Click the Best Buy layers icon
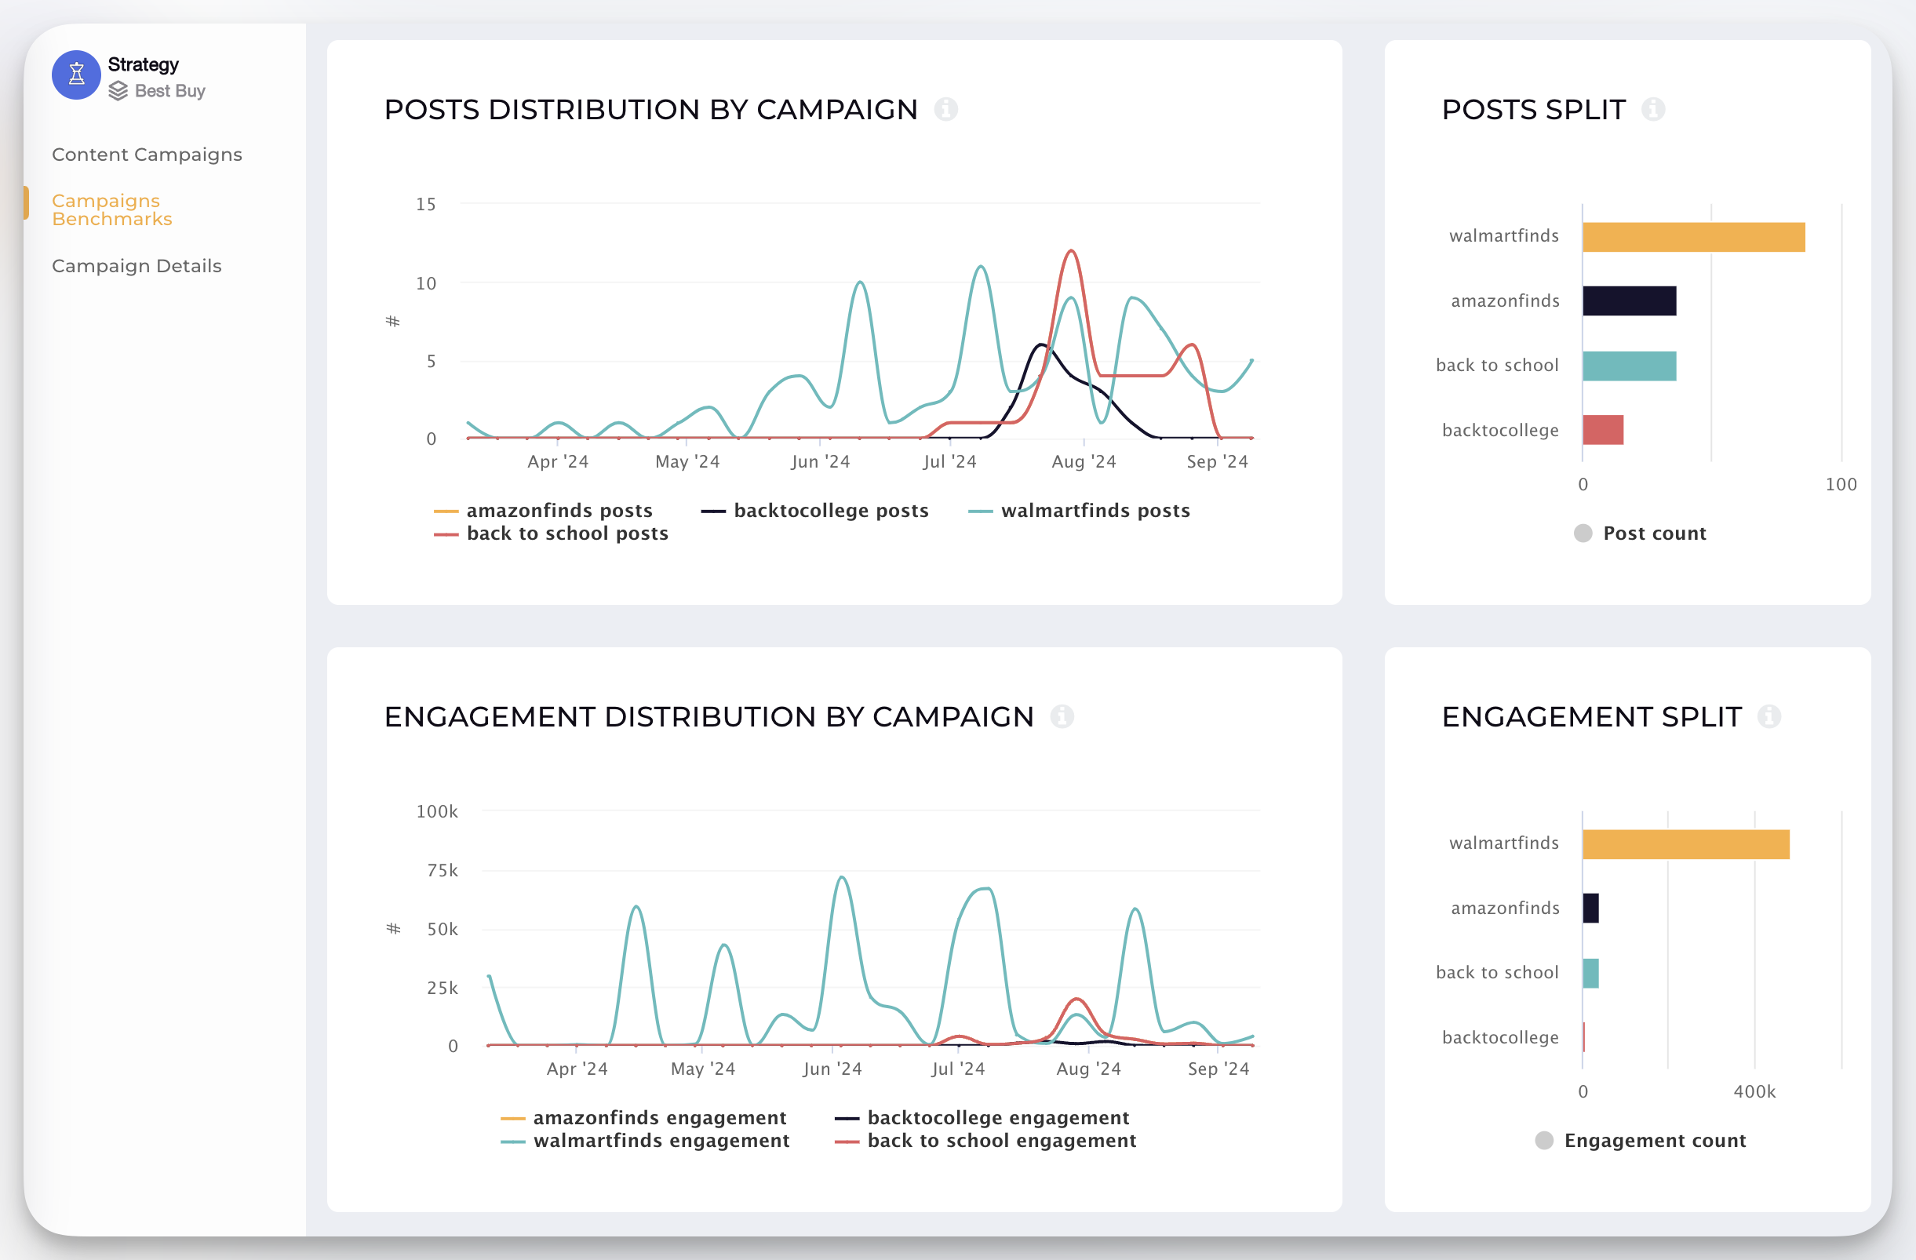Image resolution: width=1916 pixels, height=1260 pixels. click(118, 91)
